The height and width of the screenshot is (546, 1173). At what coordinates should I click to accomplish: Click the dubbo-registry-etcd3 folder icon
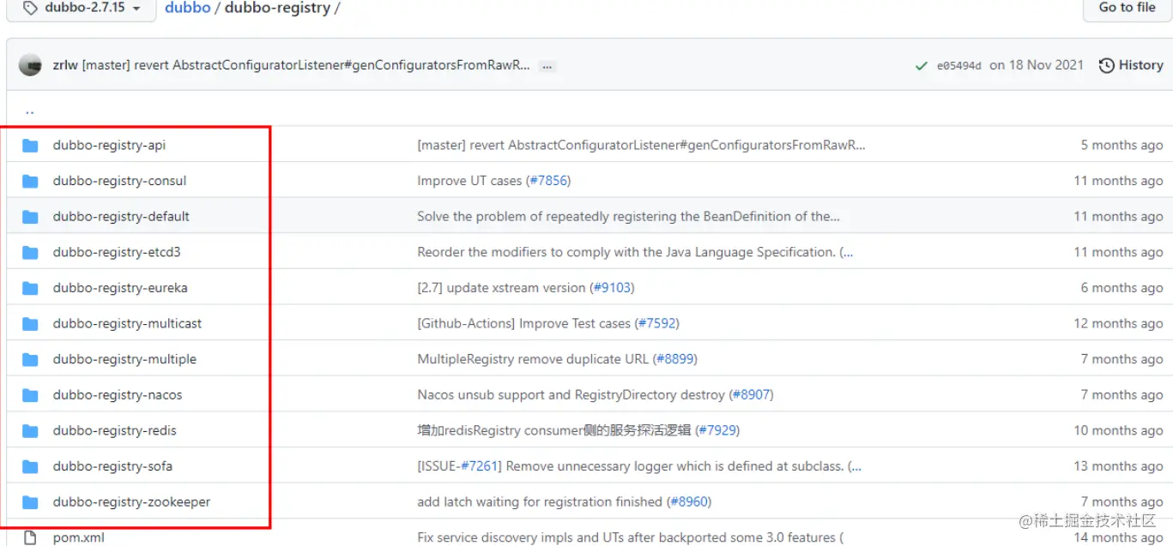(x=30, y=252)
